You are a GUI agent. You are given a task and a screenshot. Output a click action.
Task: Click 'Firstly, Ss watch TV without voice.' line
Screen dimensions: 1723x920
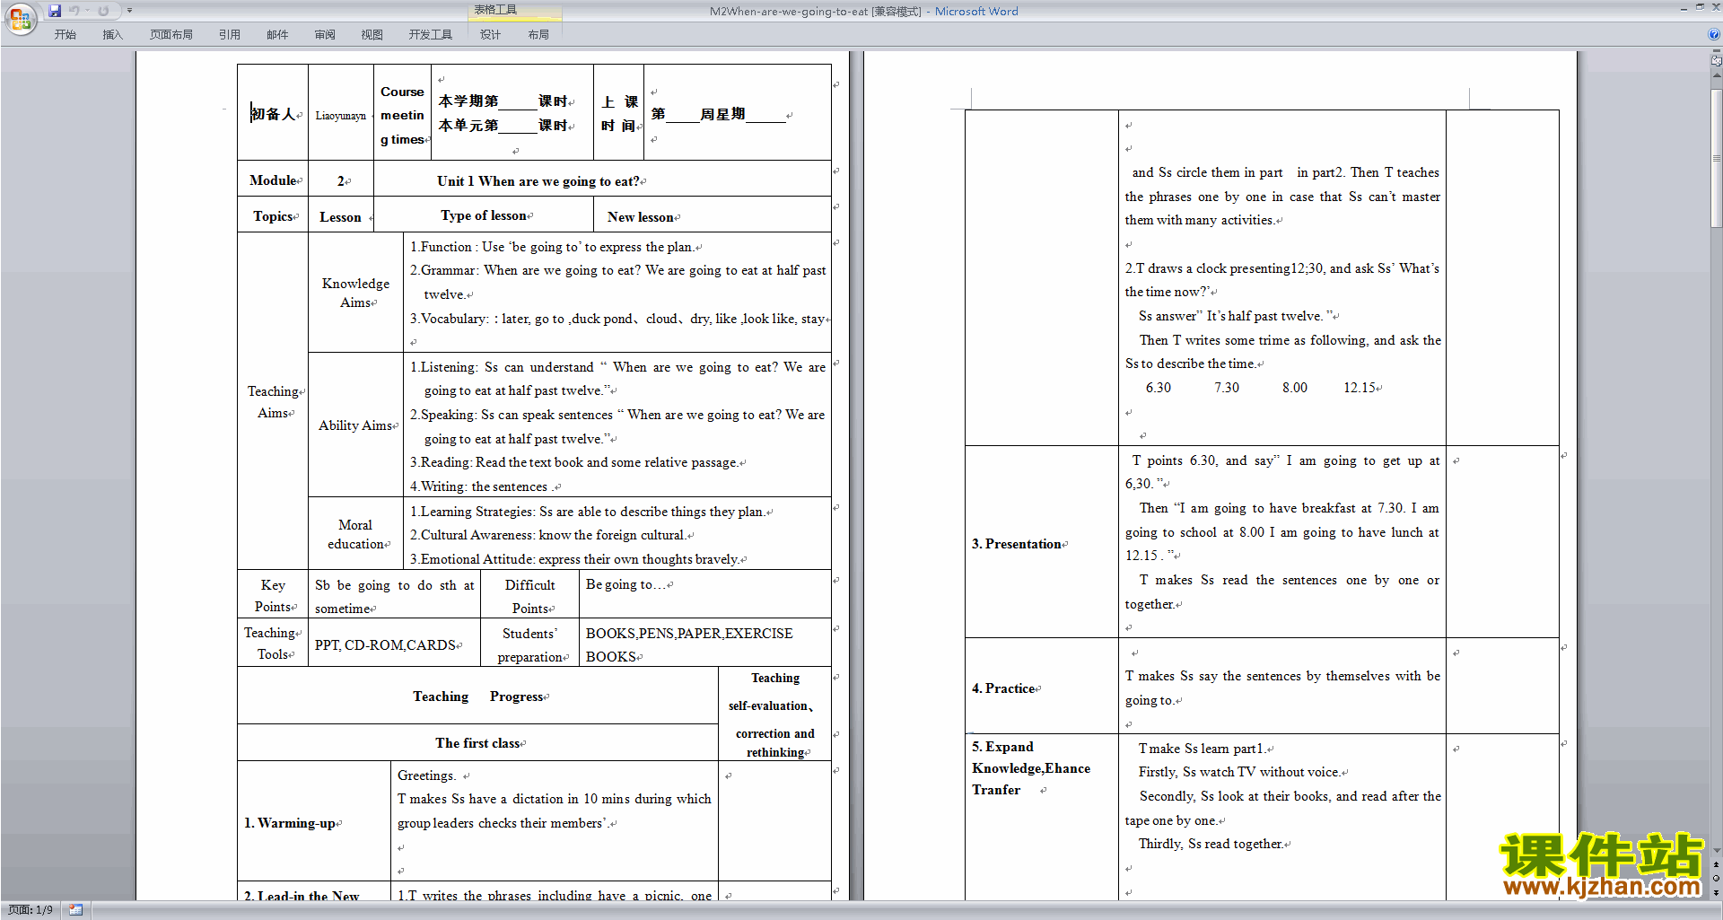point(1239,772)
